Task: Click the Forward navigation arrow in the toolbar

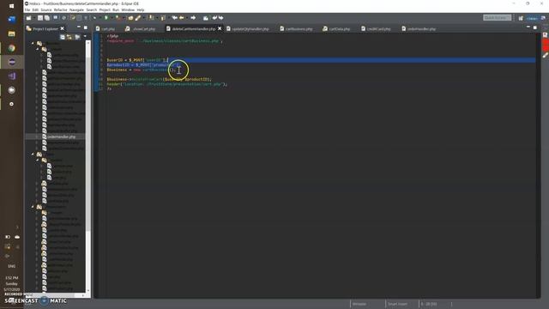Action: pyautogui.click(x=193, y=18)
